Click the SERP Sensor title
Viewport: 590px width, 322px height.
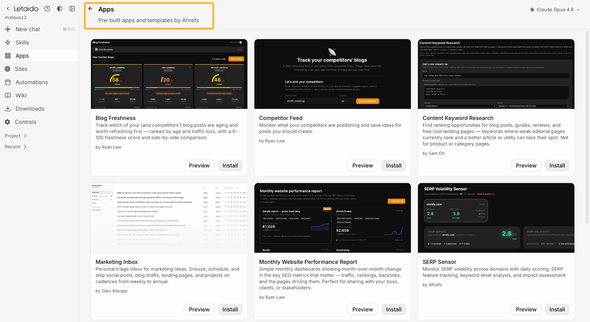click(439, 262)
